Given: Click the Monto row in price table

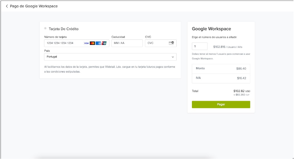Looking at the screenshot, I should pyautogui.click(x=221, y=69).
